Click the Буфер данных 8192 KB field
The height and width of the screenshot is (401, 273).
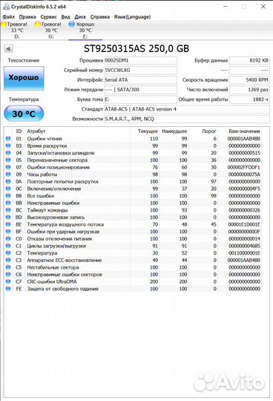click(x=249, y=61)
